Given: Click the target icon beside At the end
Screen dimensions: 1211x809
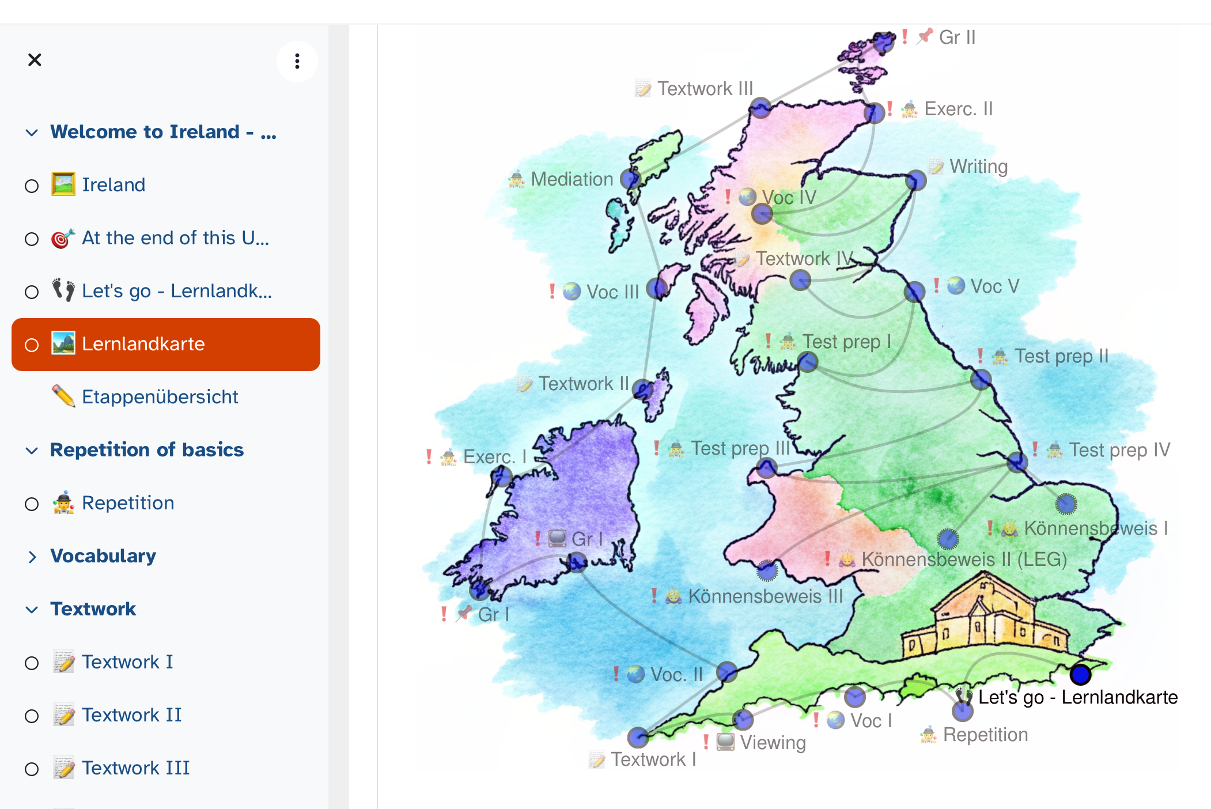Looking at the screenshot, I should click(63, 238).
